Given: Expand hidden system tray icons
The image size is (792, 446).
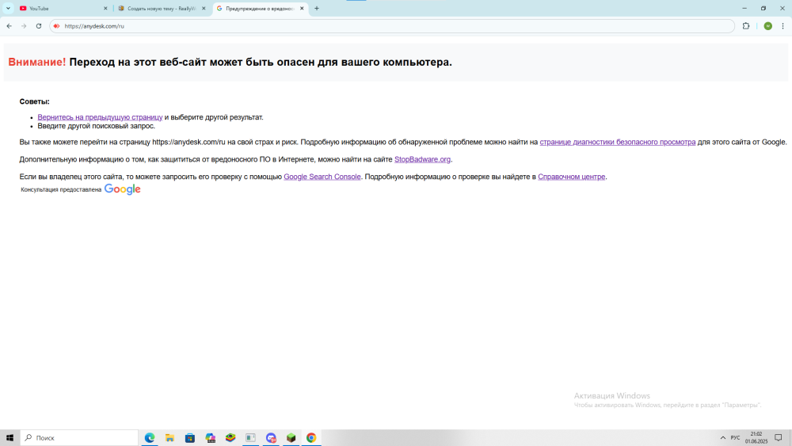Looking at the screenshot, I should [723, 438].
